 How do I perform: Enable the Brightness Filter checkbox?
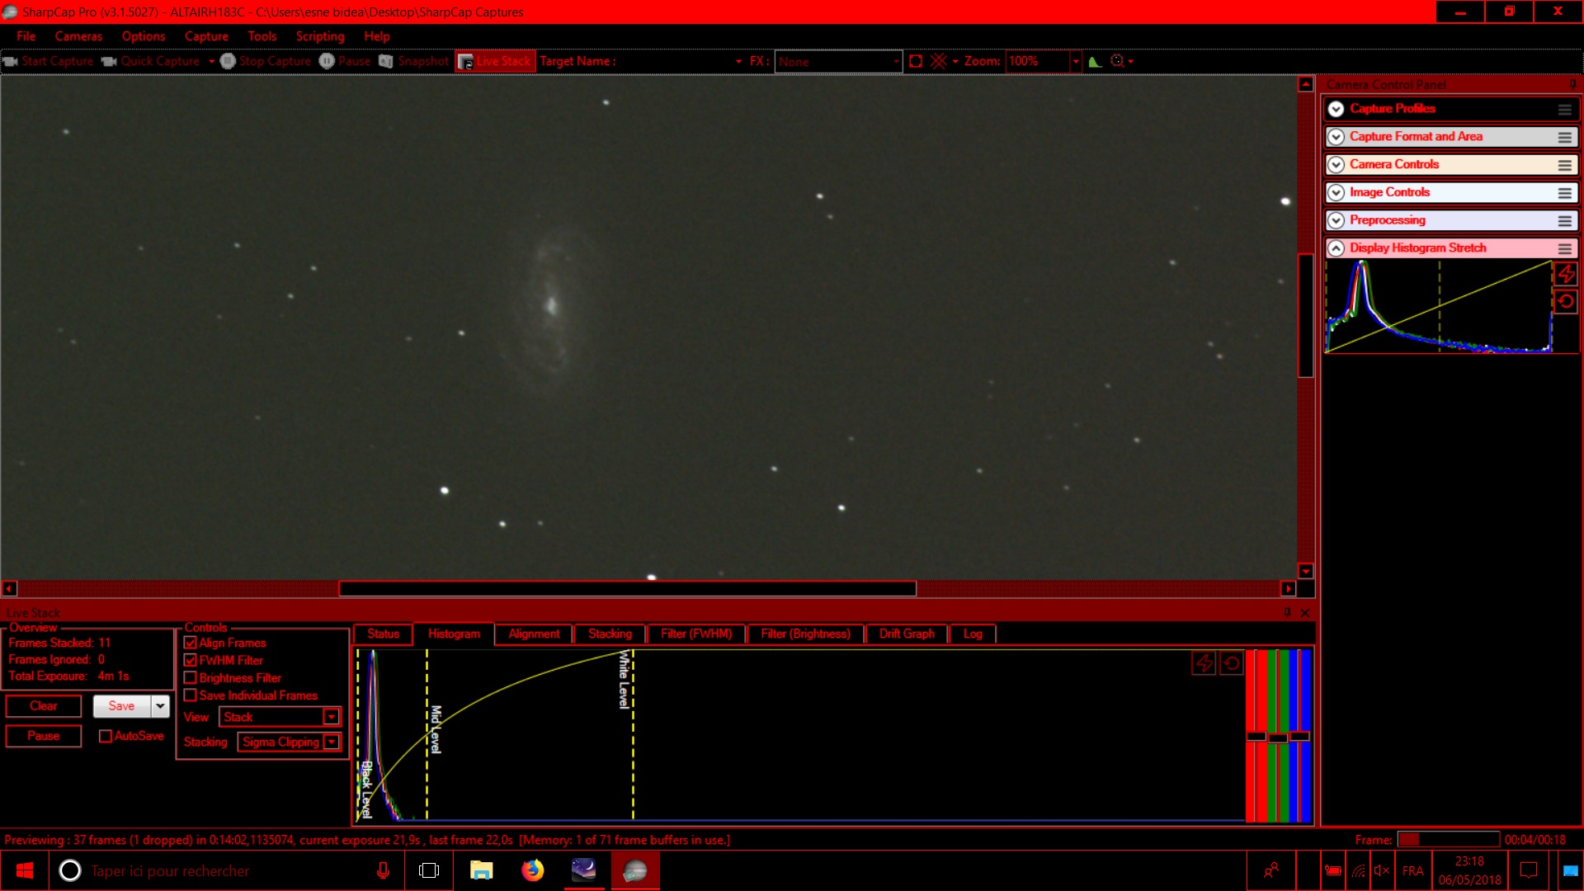[x=191, y=678]
